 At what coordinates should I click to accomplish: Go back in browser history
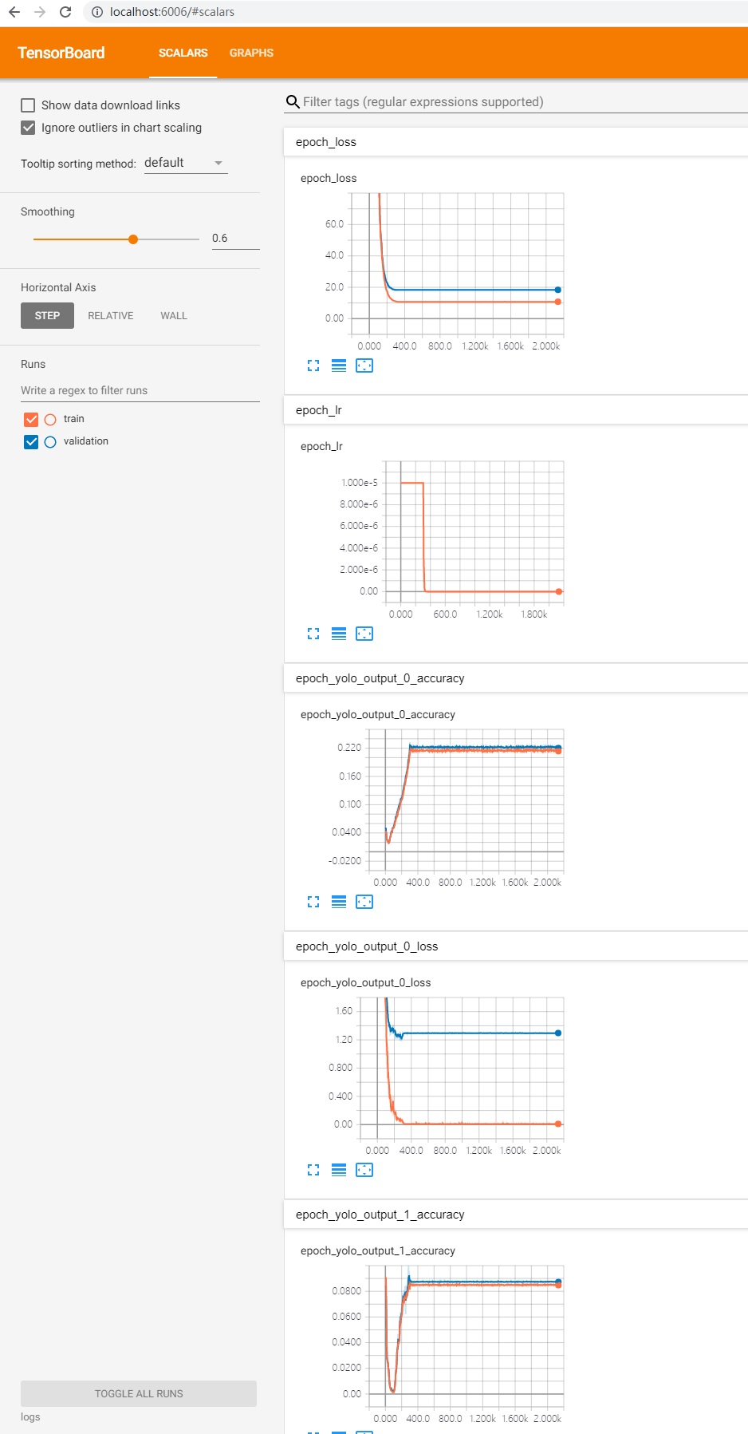pos(14,12)
